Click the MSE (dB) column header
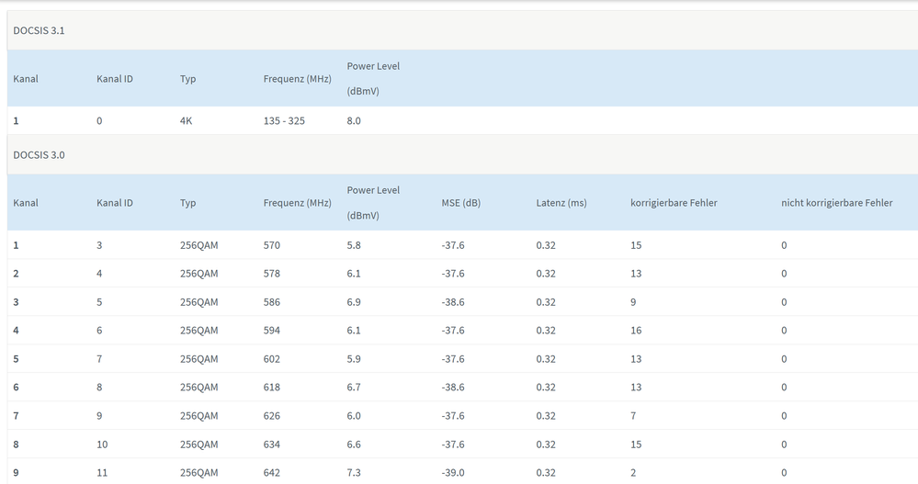The width and height of the screenshot is (918, 484). pyautogui.click(x=460, y=203)
